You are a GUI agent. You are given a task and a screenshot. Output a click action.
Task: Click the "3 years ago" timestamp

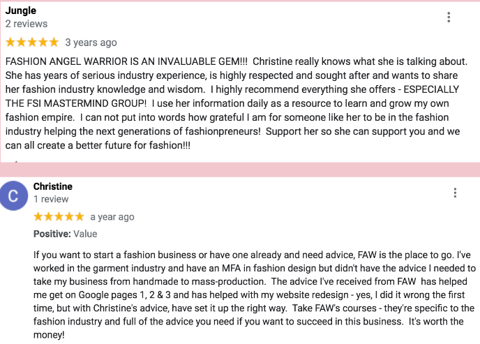click(x=91, y=43)
